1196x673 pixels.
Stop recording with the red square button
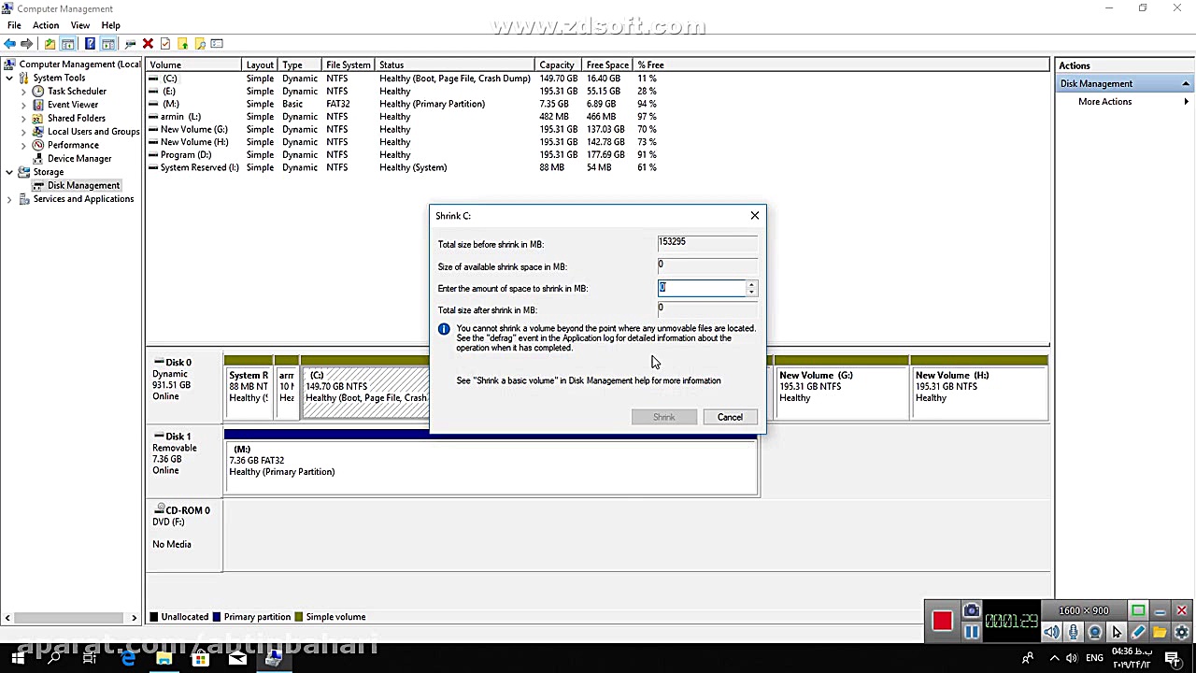[942, 622]
